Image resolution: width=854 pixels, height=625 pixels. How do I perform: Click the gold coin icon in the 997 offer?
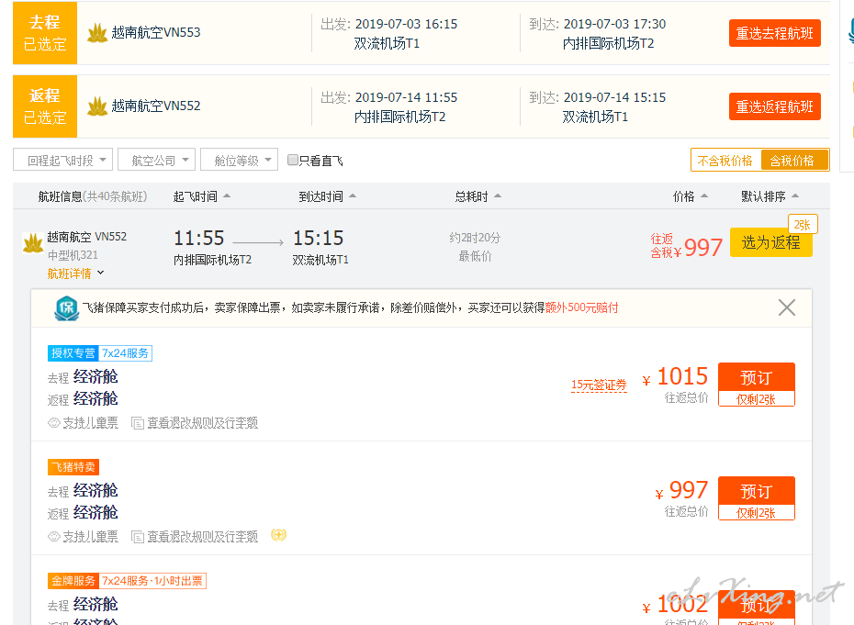[278, 536]
